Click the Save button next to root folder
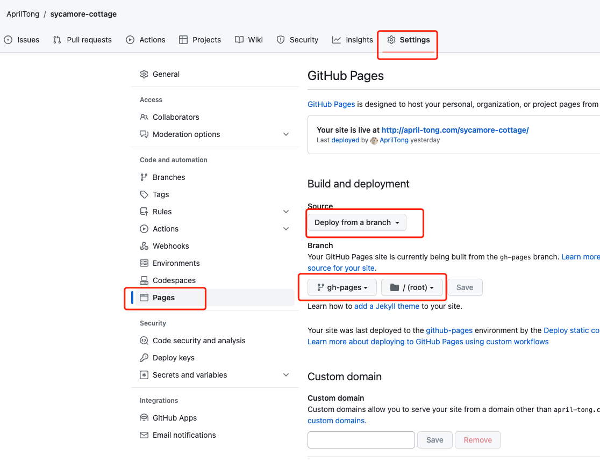 click(x=465, y=287)
